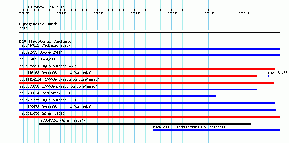Open the nsv5459014 (ByrskaBishop2022) label
Viewport: 289px width, 143px height.
tap(48, 66)
